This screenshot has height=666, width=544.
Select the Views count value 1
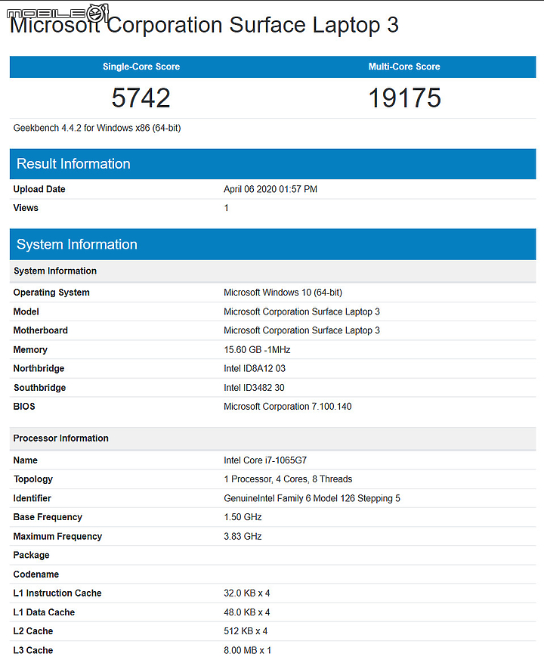click(x=227, y=208)
